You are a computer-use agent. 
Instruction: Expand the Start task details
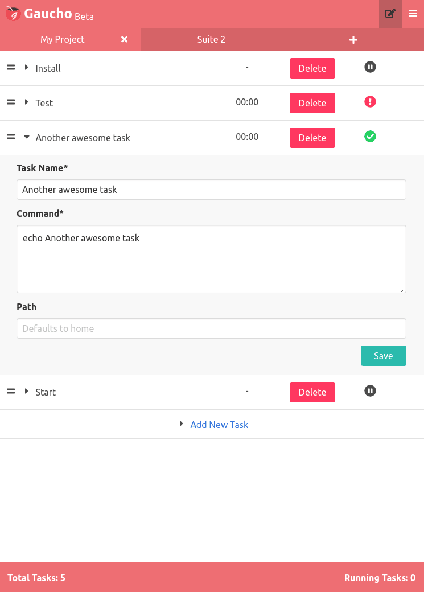coord(26,392)
